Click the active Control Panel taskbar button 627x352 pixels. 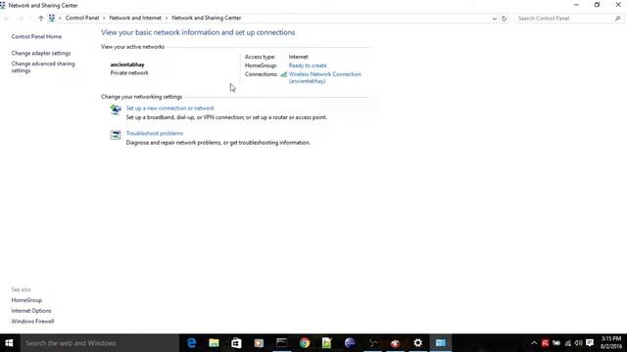(x=441, y=343)
